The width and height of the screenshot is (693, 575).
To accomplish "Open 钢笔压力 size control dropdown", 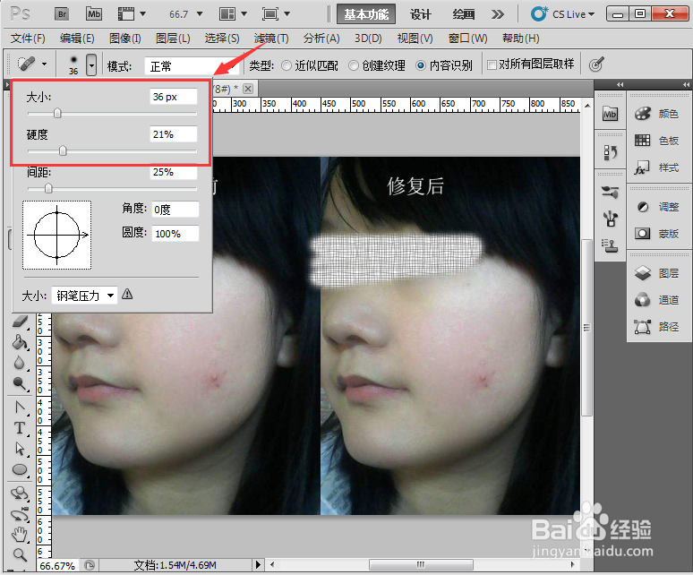I will click(x=84, y=296).
